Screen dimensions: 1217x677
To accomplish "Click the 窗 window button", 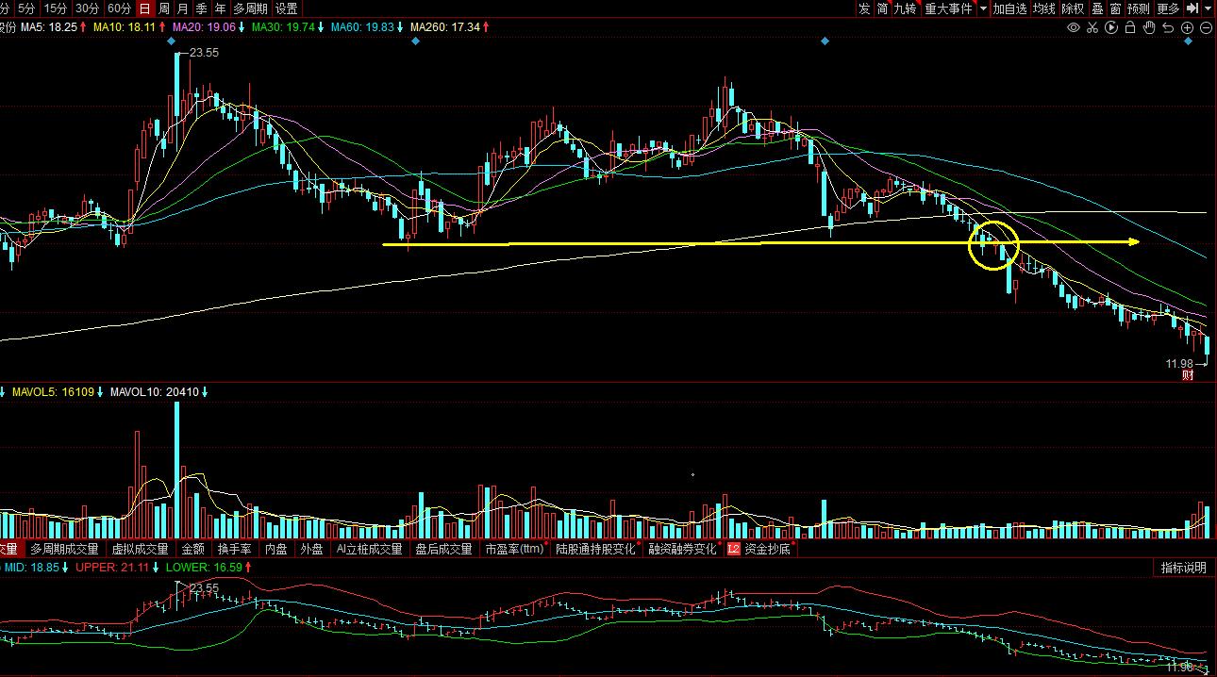I will [x=1115, y=8].
